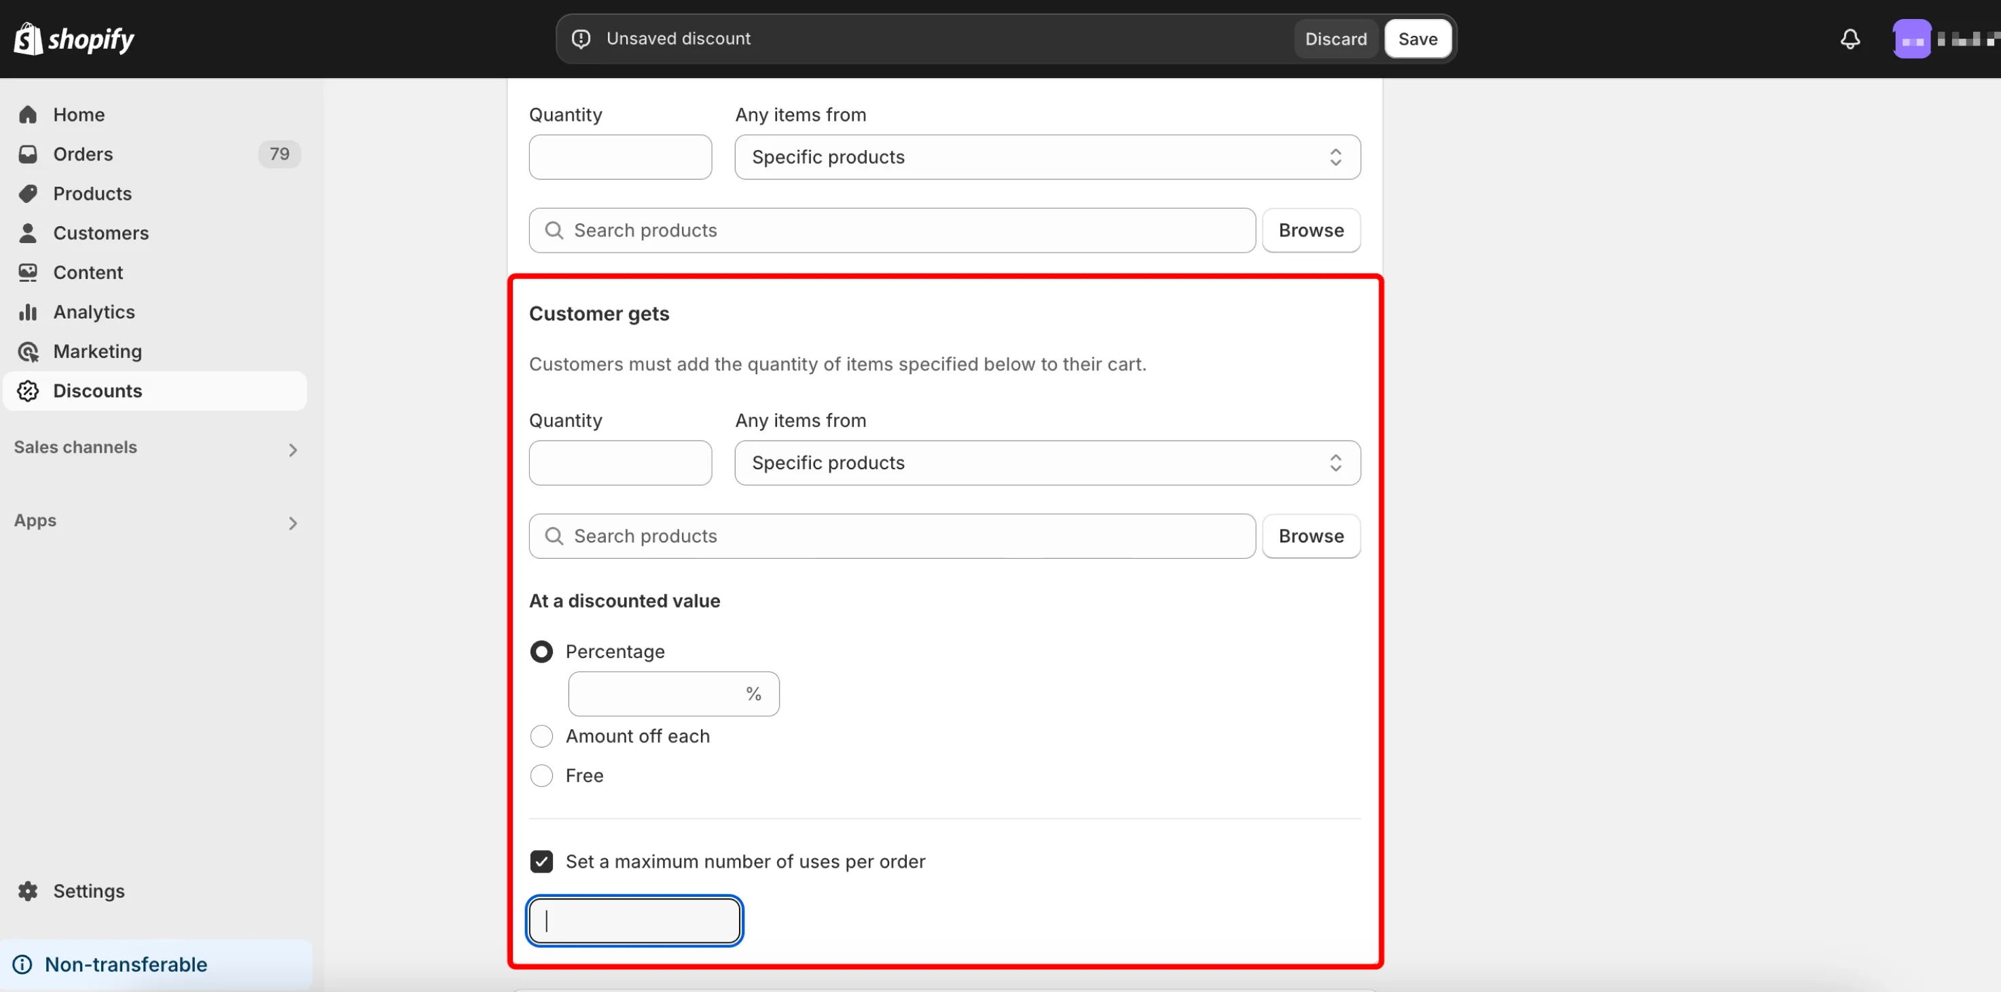Open the purple account avatar menu

pyautogui.click(x=1911, y=39)
